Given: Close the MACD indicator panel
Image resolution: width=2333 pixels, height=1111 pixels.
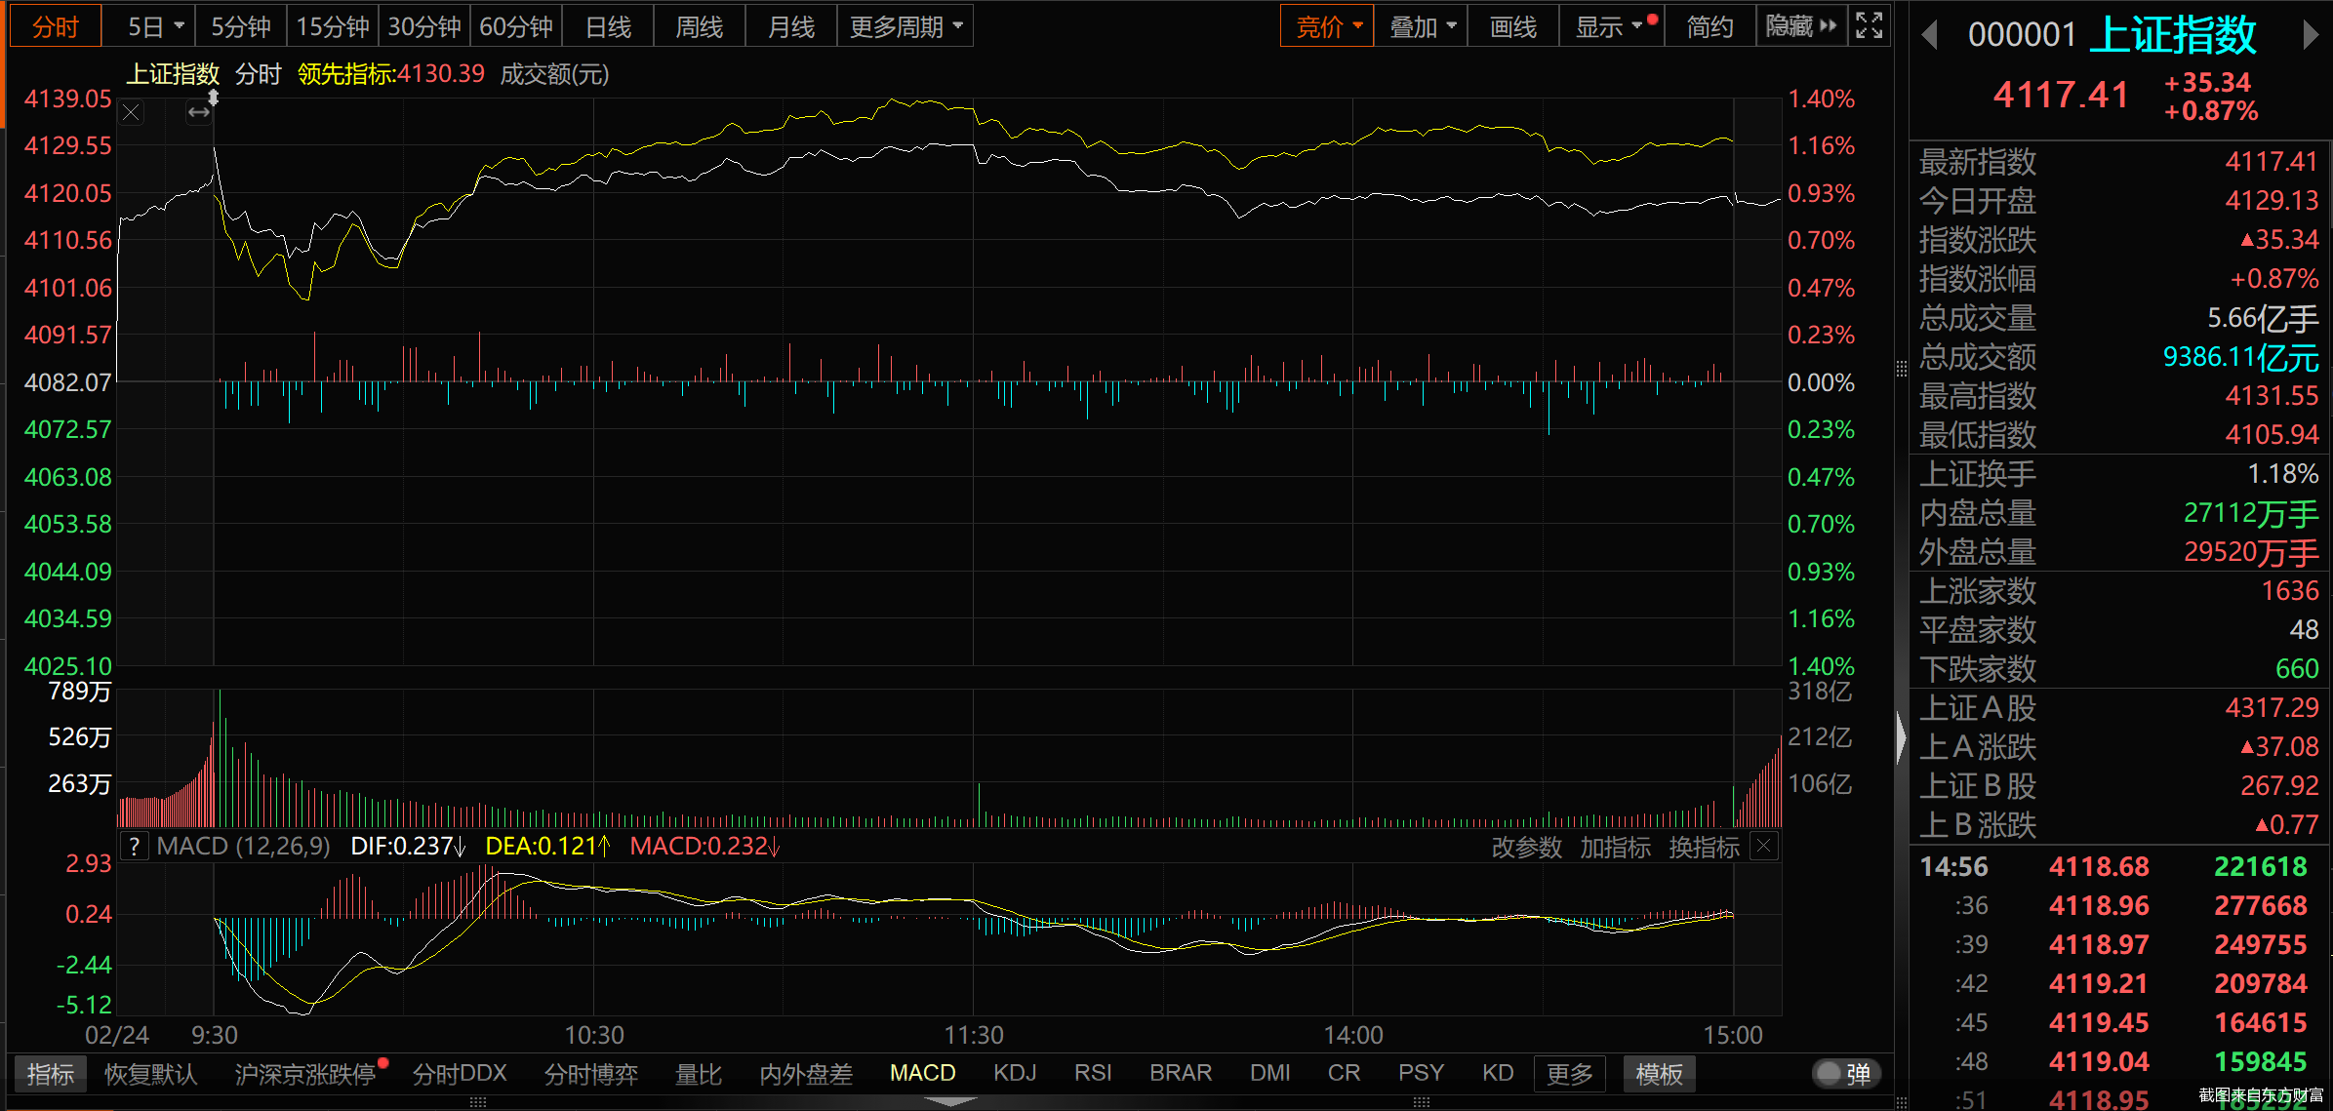Looking at the screenshot, I should [1763, 847].
